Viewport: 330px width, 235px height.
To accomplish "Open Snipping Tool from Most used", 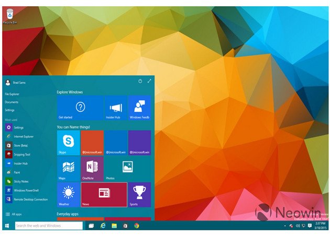I will (x=21, y=154).
